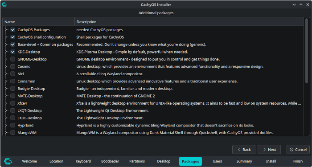
Task: Switch to the Keyboard step
Action: tap(83, 161)
